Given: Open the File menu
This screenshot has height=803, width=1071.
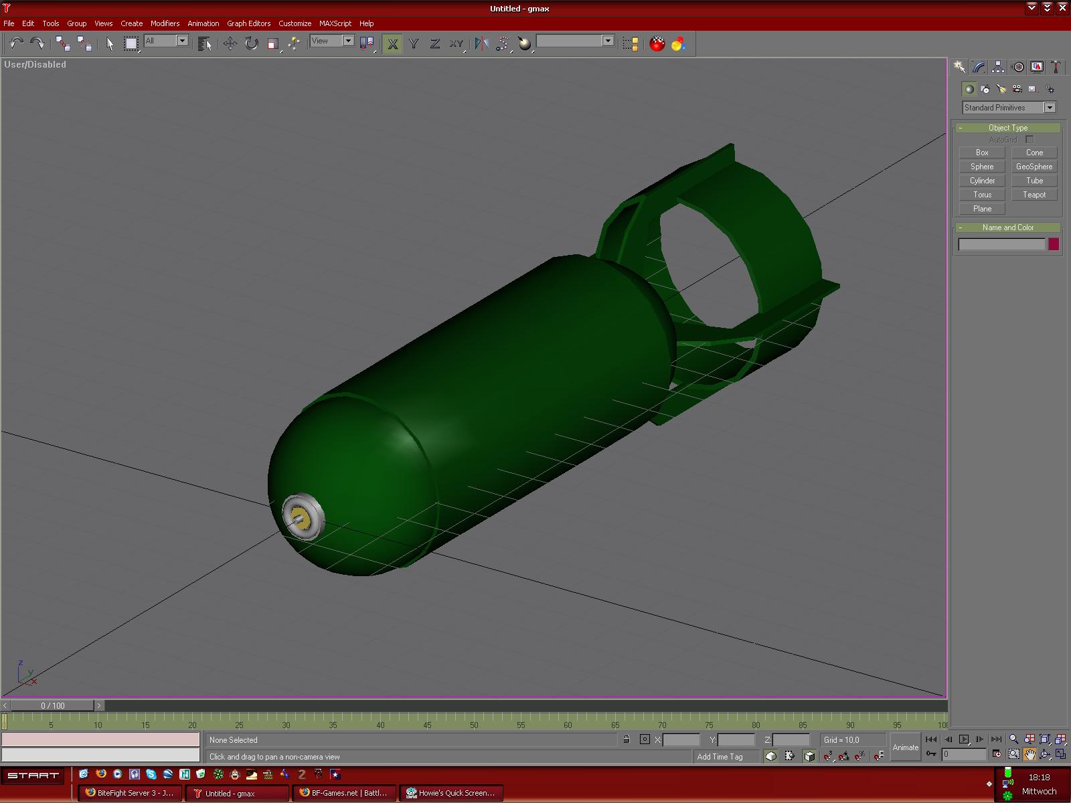Looking at the screenshot, I should point(9,23).
